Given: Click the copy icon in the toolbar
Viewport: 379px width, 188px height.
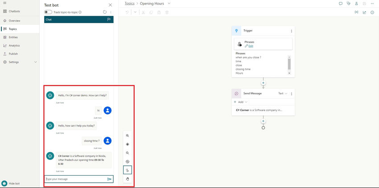Looking at the screenshot, I should pos(151,12).
